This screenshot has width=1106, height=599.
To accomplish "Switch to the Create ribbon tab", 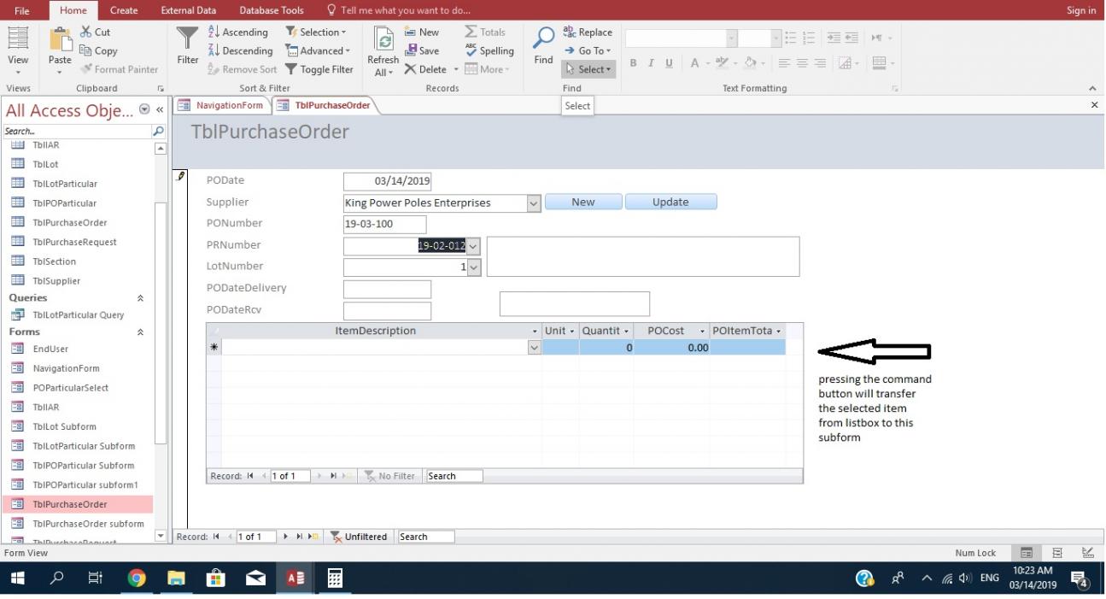I will tap(124, 10).
